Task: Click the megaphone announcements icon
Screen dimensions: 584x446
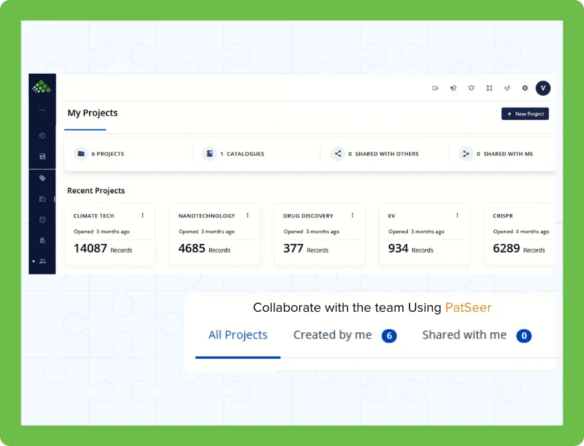Action: coord(453,88)
